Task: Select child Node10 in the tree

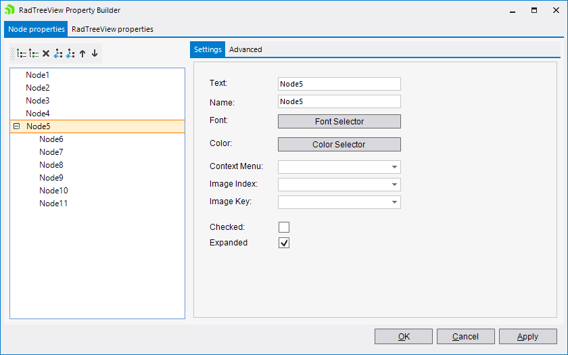Action: 53,191
